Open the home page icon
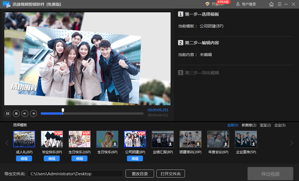The width and height of the screenshot is (299, 181). (271, 4)
